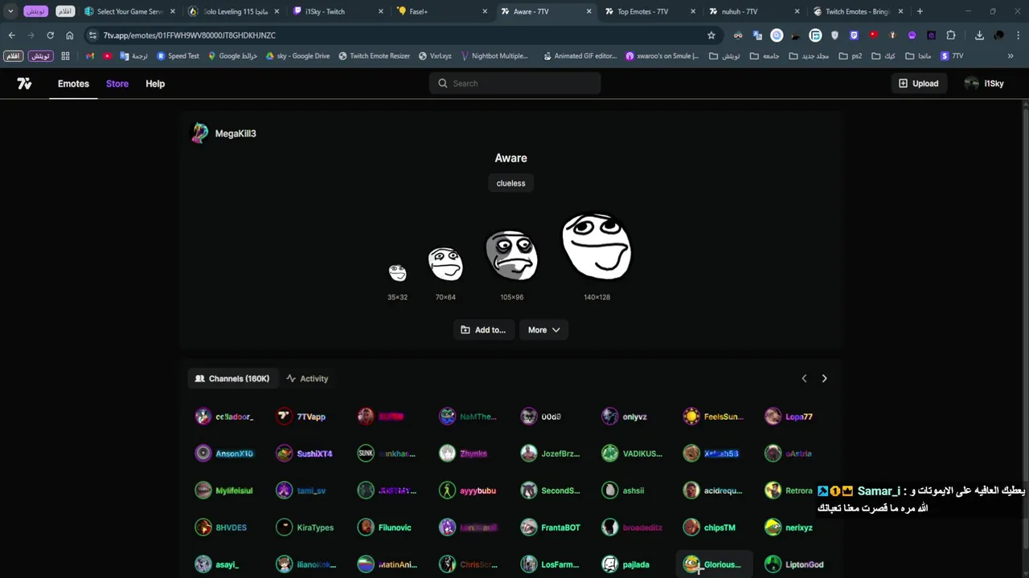The height and width of the screenshot is (578, 1029).
Task: Click the 7TV logo icon
Action: pyautogui.click(x=24, y=83)
